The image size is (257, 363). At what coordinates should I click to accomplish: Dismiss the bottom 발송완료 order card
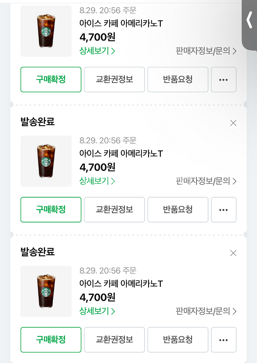pyautogui.click(x=233, y=253)
